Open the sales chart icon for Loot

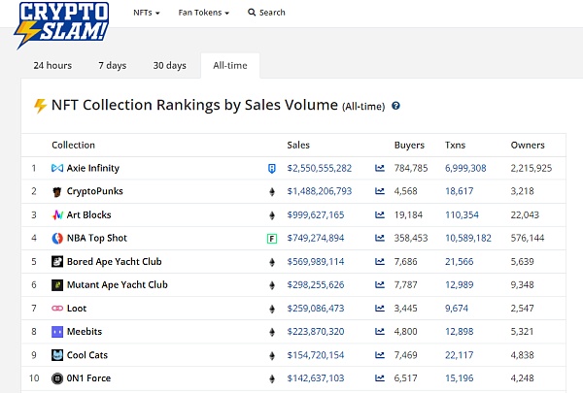(x=380, y=309)
